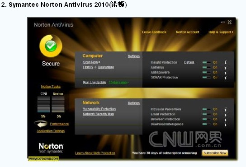
Task: Toggle the Browser Protection switch
Action: 207,119
